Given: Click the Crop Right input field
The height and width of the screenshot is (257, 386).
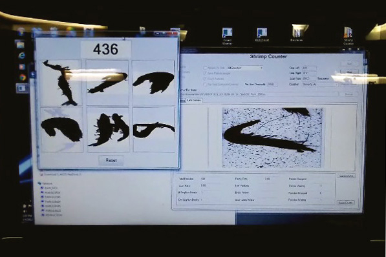Looking at the screenshot, I should coord(309,73).
